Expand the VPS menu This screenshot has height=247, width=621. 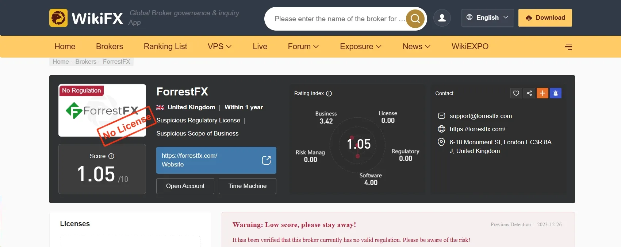tap(219, 47)
